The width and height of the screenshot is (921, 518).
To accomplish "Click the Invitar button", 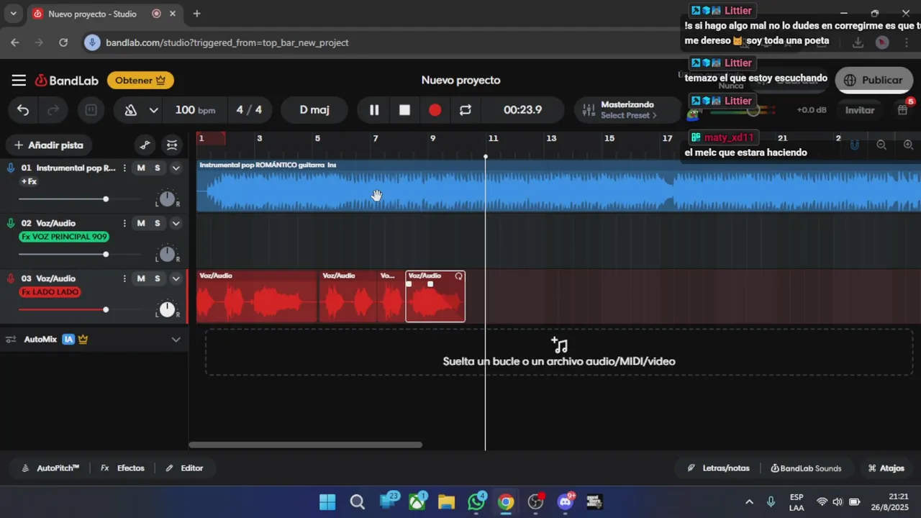I will point(860,110).
